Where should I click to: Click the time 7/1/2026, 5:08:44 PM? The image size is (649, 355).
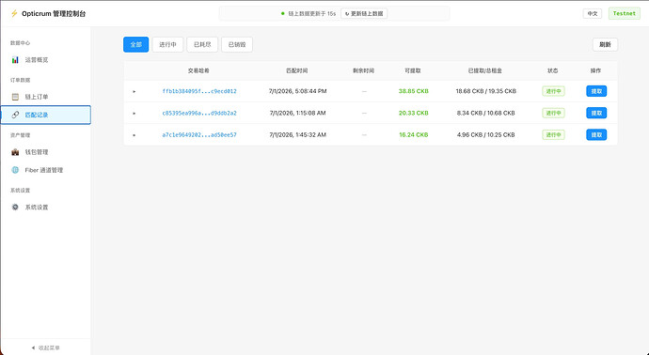pyautogui.click(x=297, y=91)
